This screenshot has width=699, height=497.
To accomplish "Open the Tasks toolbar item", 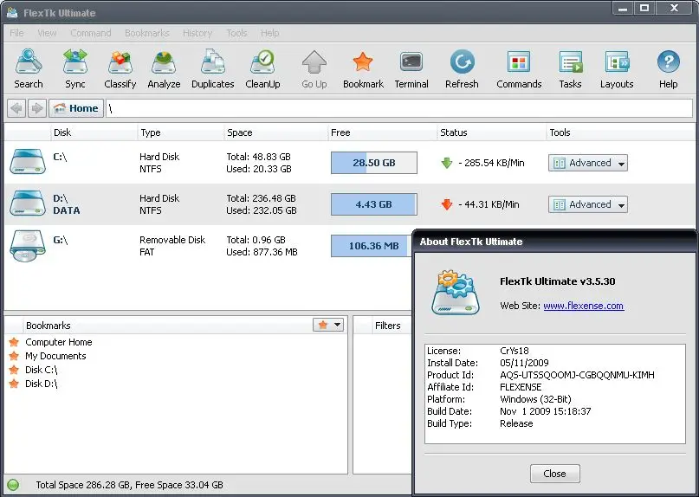I will [x=570, y=69].
